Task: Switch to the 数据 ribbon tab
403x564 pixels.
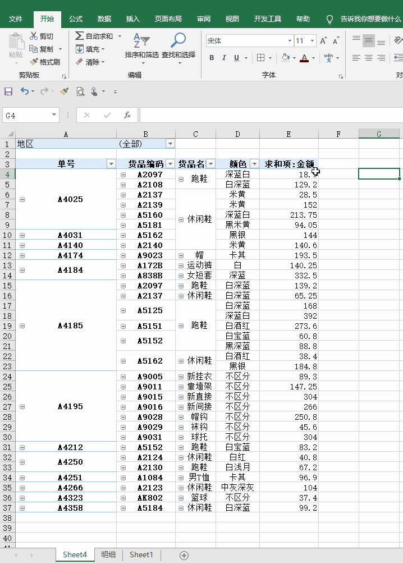Action: click(104, 19)
